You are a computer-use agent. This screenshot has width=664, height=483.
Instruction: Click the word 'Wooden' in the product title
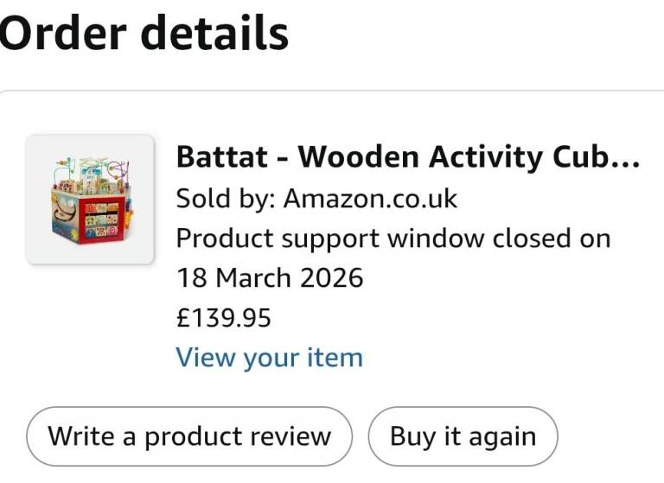[x=358, y=157]
